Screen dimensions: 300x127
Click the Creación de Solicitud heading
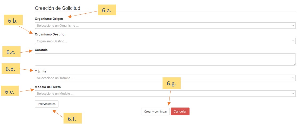57,8
